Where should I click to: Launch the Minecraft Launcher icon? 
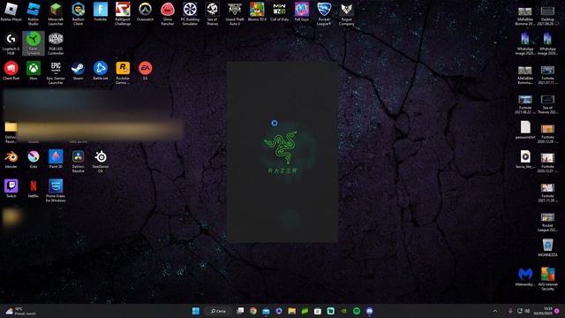(x=56, y=14)
